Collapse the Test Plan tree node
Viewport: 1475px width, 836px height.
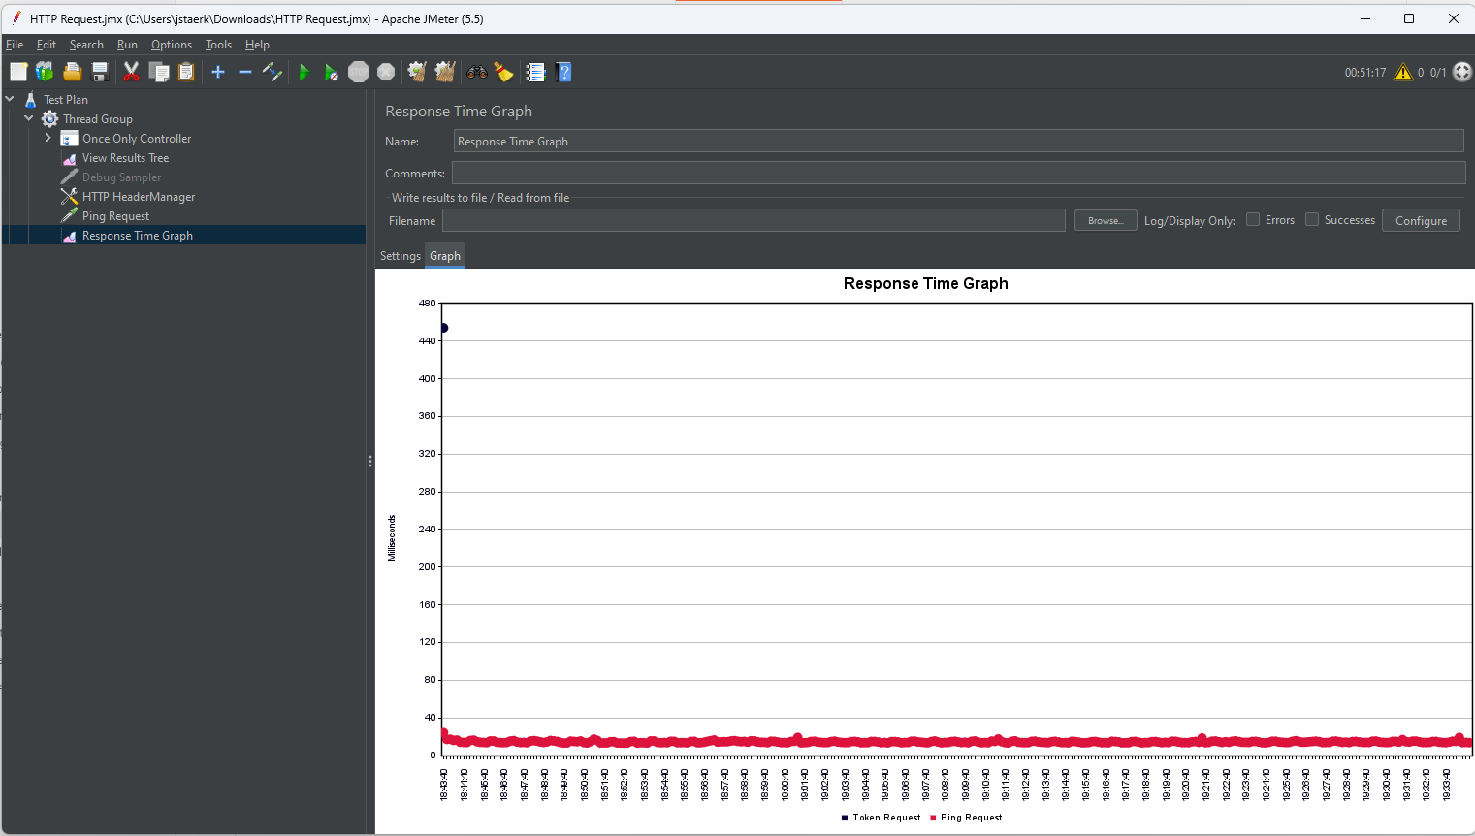tap(10, 99)
